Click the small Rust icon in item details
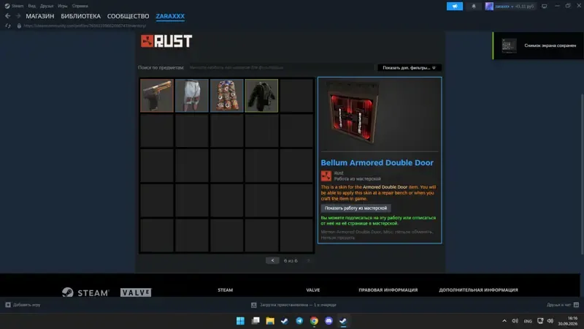 tap(326, 175)
